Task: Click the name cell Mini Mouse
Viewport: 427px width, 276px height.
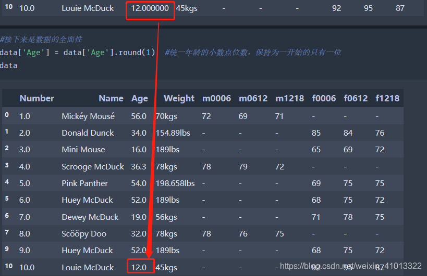Action: click(x=83, y=150)
